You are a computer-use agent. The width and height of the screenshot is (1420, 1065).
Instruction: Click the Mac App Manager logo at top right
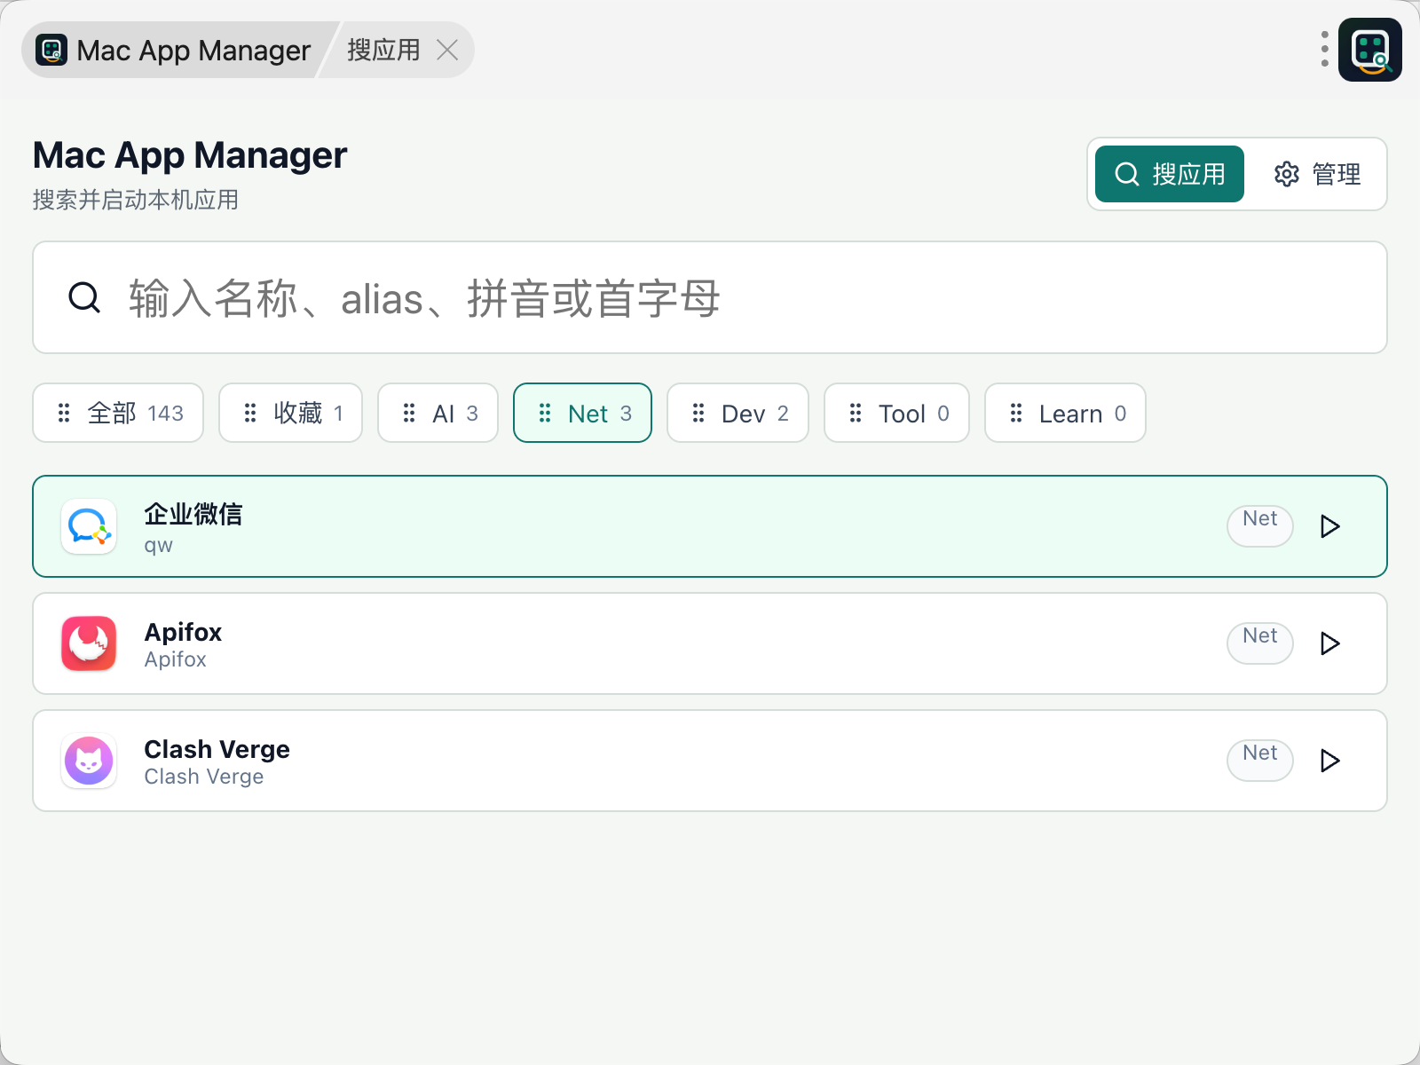[1370, 50]
